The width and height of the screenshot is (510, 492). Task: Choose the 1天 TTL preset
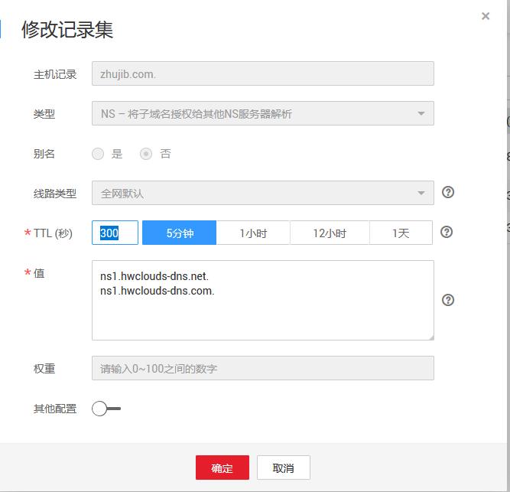pyautogui.click(x=401, y=233)
